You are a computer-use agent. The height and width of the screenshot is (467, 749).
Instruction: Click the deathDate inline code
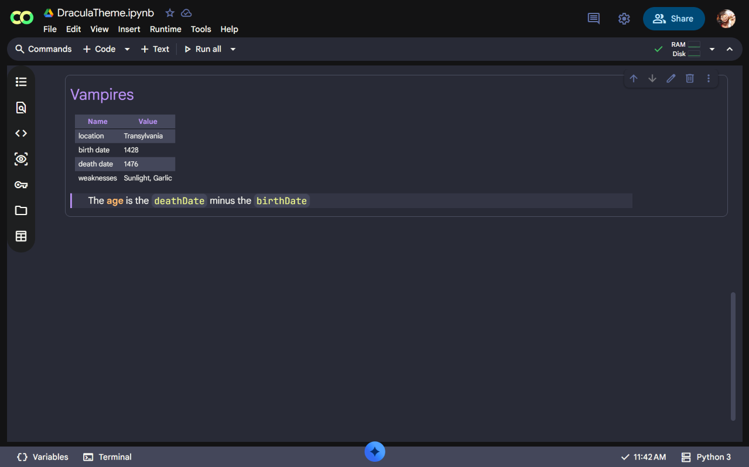[x=179, y=200]
